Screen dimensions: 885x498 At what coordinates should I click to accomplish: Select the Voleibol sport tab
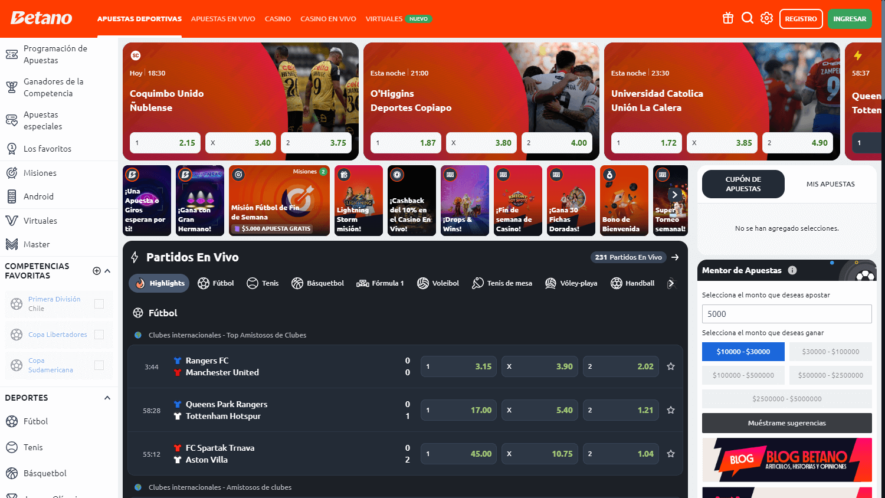point(438,283)
